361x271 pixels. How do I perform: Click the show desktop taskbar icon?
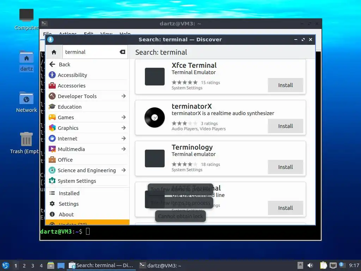point(61,265)
